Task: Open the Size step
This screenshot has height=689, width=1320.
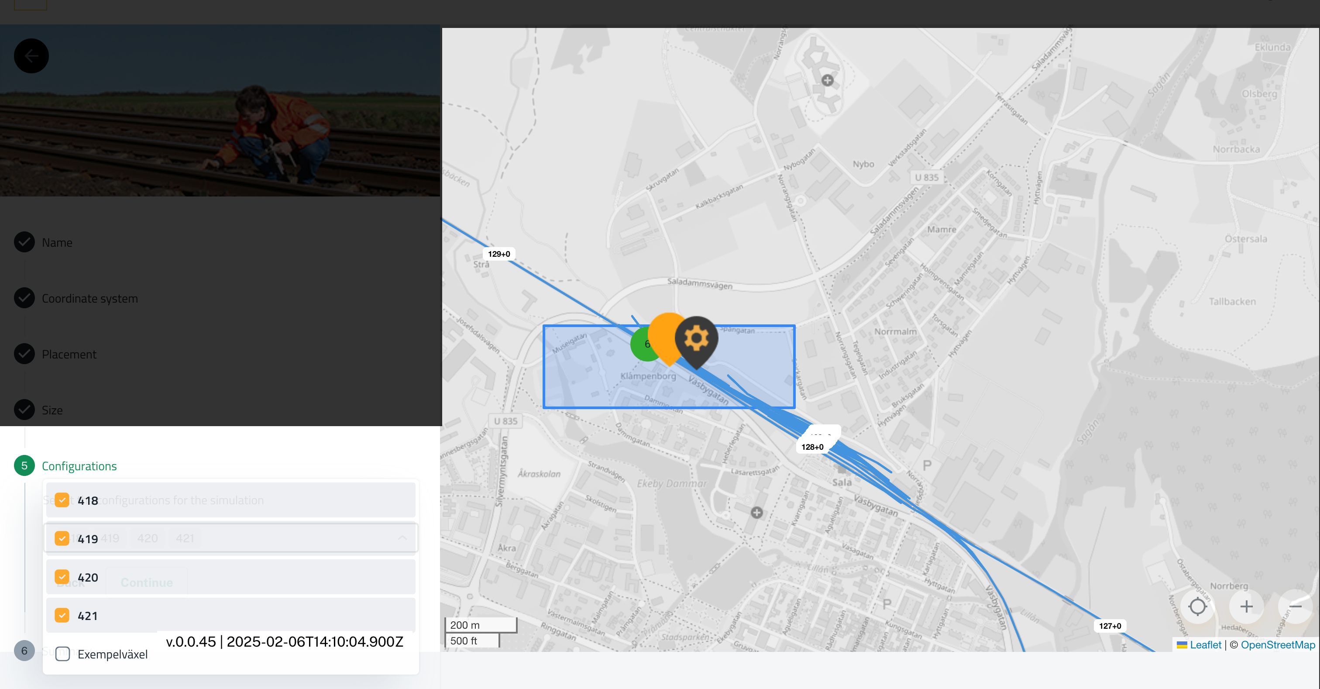Action: tap(52, 410)
